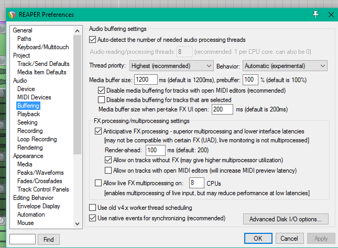Select the Buffering page

[x=28, y=106]
